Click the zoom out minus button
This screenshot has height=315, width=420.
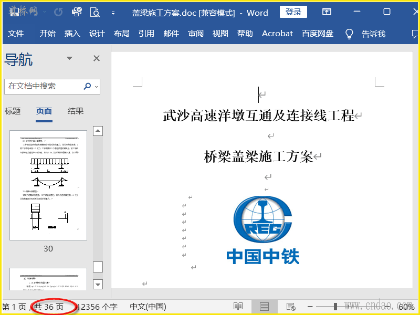point(310,307)
